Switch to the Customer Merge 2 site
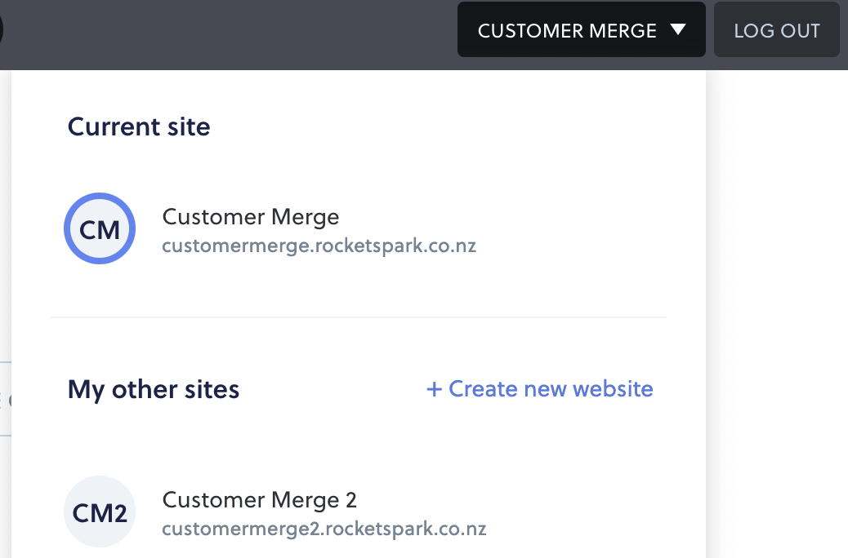The image size is (848, 558). pos(260,500)
